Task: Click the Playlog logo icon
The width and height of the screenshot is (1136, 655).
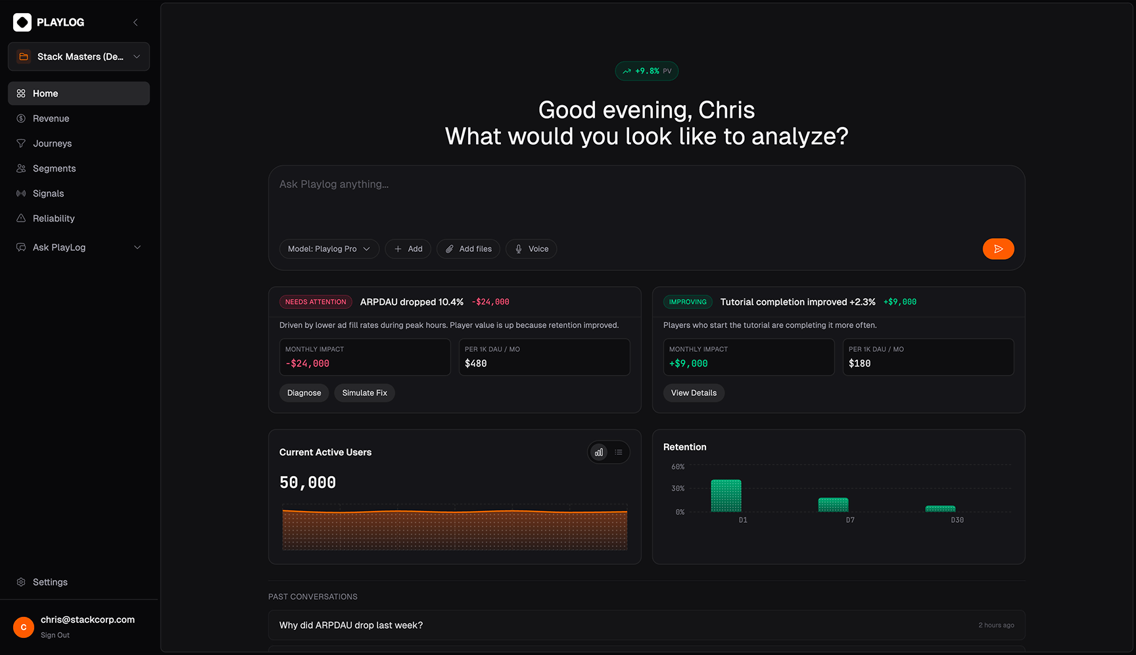Action: coord(22,22)
